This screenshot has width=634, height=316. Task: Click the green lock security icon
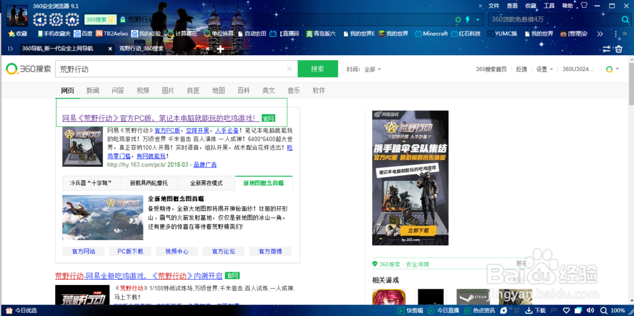coord(122,20)
